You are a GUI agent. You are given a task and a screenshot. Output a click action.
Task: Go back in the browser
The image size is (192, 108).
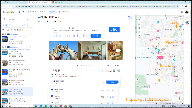2,6
